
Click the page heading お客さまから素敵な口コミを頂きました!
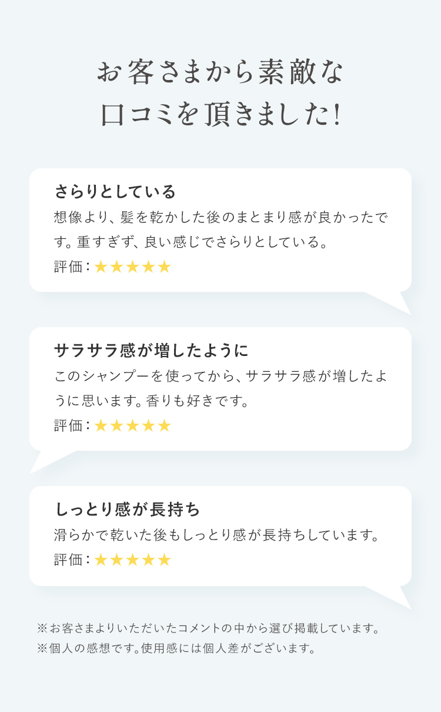[220, 93]
